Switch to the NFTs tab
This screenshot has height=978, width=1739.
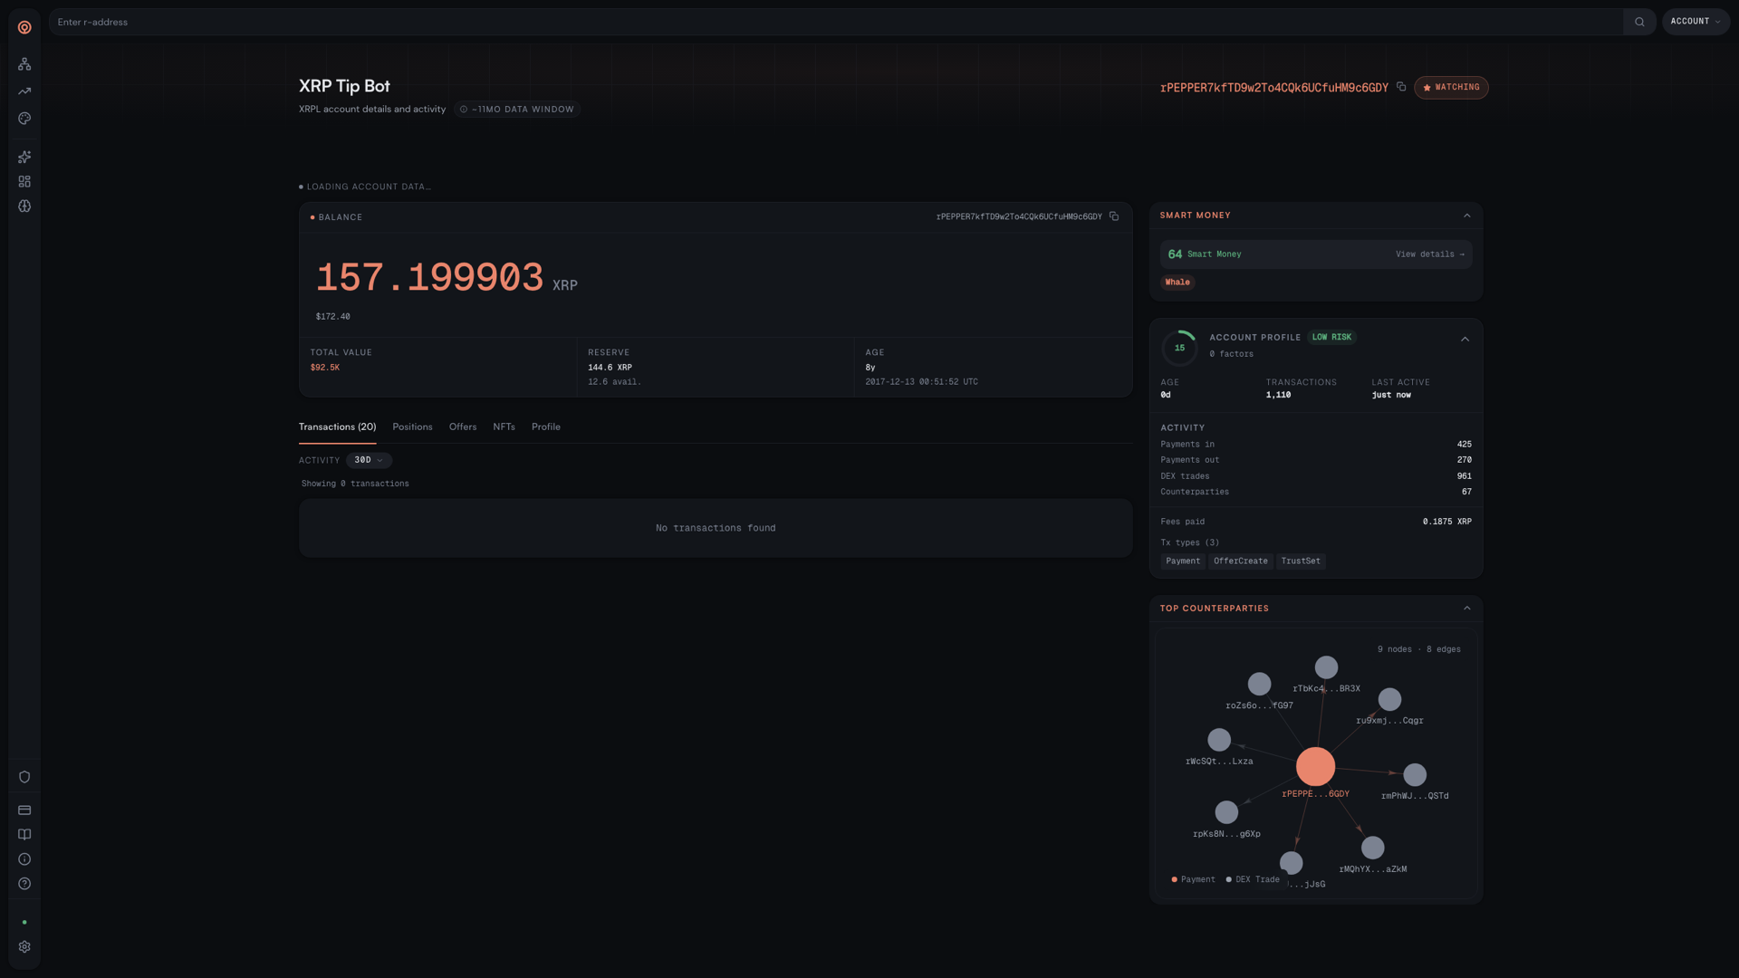504,427
